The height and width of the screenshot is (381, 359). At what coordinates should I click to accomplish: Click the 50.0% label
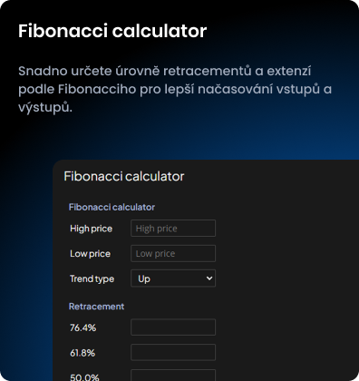[x=84, y=377]
